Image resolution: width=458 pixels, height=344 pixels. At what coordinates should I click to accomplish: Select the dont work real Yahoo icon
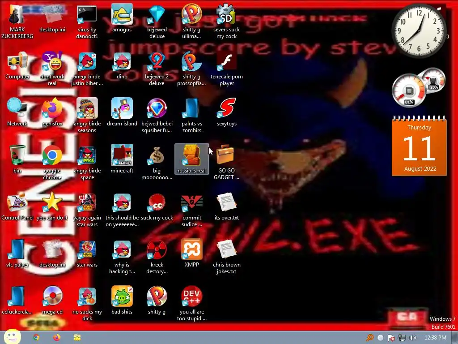(52, 69)
